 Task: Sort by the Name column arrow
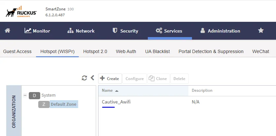point(117,91)
